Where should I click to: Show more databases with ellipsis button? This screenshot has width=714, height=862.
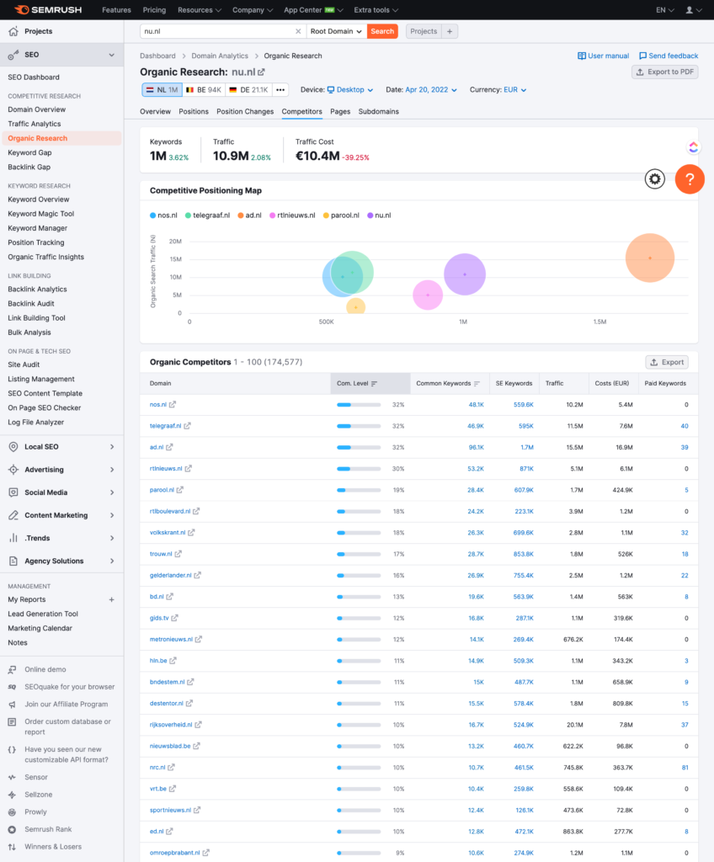coord(280,89)
